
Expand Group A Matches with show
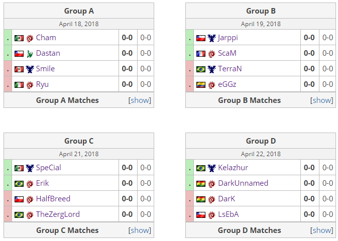point(140,100)
